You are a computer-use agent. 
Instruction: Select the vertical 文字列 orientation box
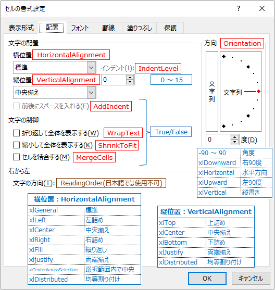[212, 91]
